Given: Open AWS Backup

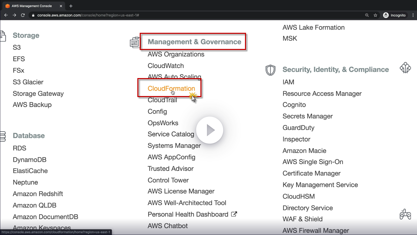Looking at the screenshot, I should click(32, 105).
